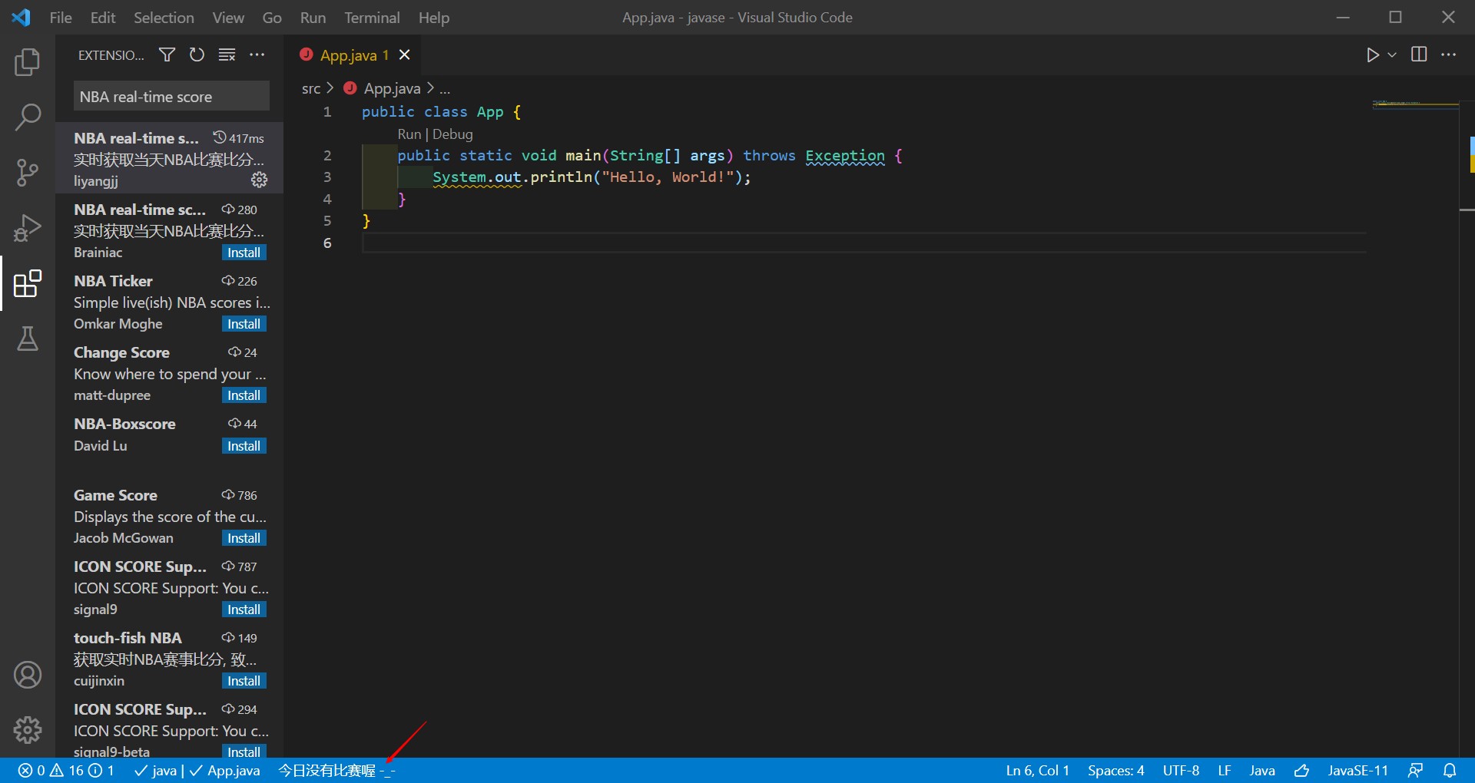This screenshot has height=783, width=1475.
Task: Install the Game Score extension
Action: (244, 538)
